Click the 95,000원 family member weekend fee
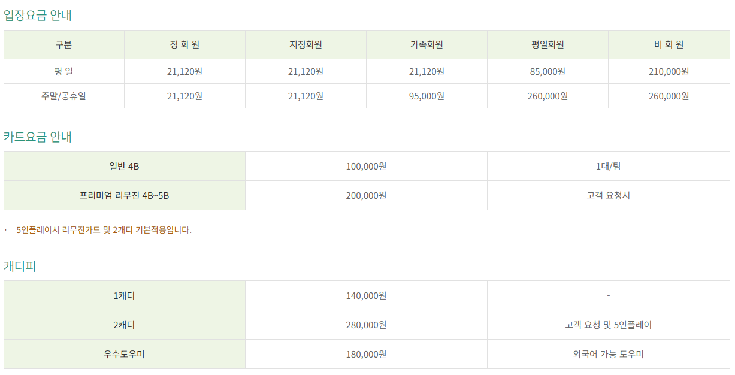This screenshot has width=735, height=375. [x=427, y=96]
